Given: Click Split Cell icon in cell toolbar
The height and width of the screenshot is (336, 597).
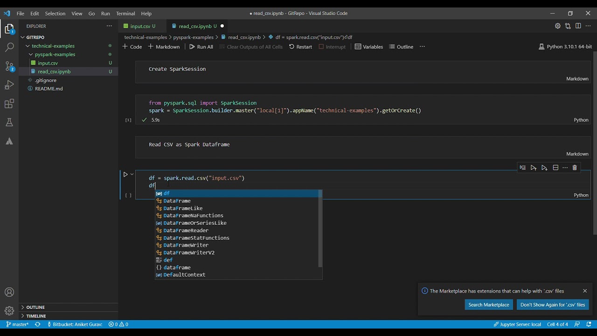Looking at the screenshot, I should click(x=555, y=168).
